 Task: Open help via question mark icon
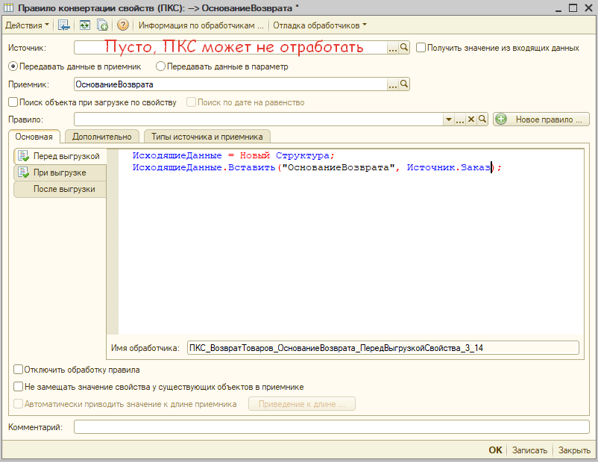point(122,25)
